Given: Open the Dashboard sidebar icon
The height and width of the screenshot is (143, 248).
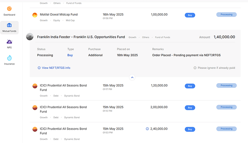Looking at the screenshot, I should pyautogui.click(x=9, y=9).
